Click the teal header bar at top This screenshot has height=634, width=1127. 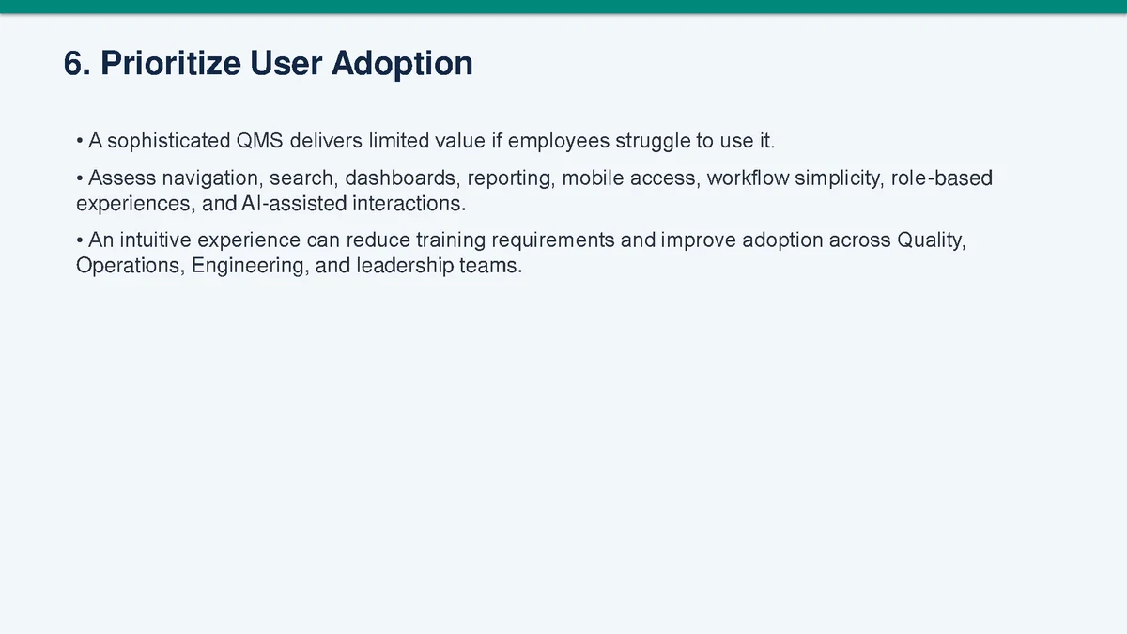click(x=563, y=7)
